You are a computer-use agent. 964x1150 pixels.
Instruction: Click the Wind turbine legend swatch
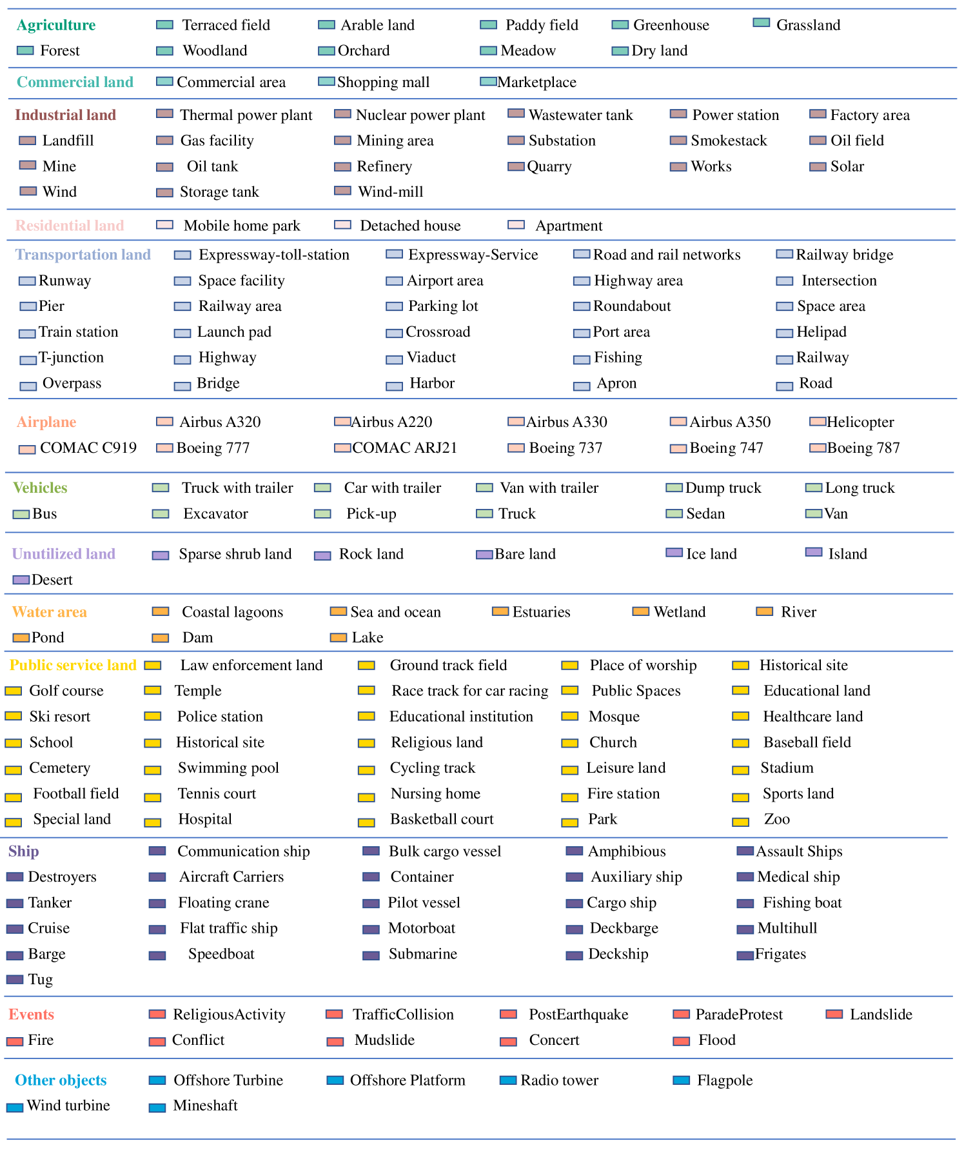pos(14,1107)
